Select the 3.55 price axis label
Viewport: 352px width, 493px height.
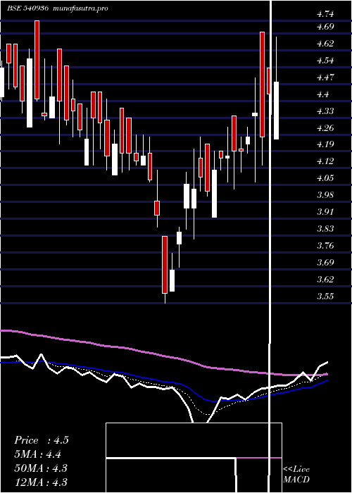point(325,297)
